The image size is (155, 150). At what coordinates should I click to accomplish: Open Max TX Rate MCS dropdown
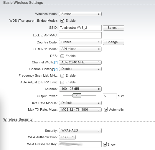(80, 109)
